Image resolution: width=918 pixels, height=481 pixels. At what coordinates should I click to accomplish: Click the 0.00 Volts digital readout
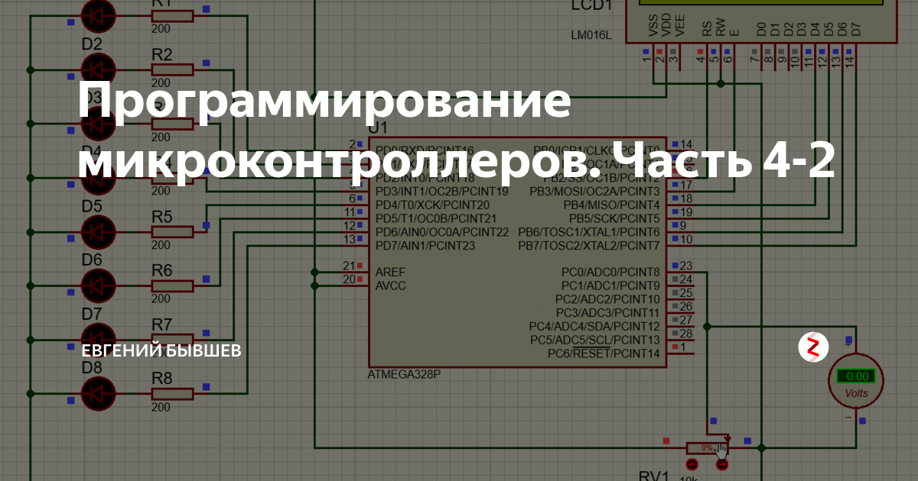coord(855,374)
